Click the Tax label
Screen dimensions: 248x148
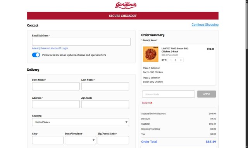pos(143,134)
